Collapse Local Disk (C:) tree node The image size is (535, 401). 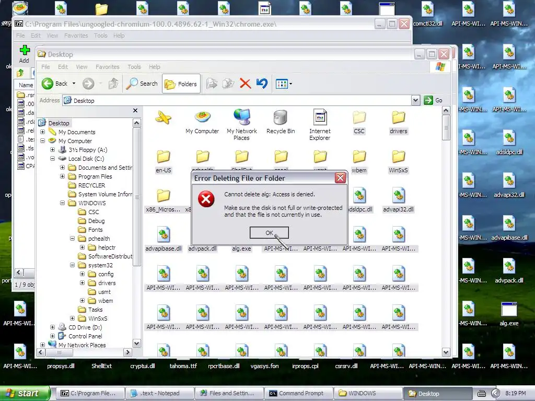(x=53, y=159)
